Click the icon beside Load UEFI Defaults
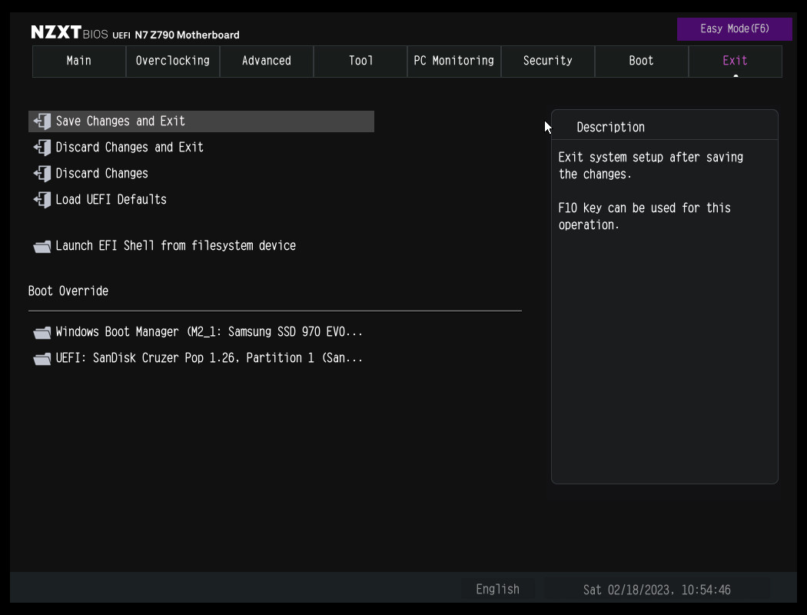The width and height of the screenshot is (807, 615). [x=42, y=200]
